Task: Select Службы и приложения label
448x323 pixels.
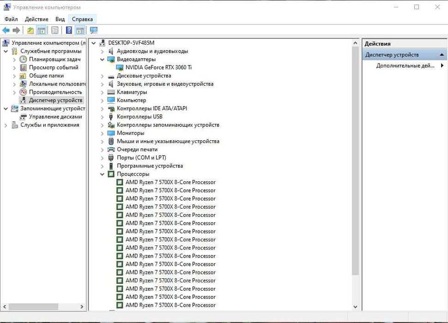Action: pyautogui.click(x=50, y=125)
